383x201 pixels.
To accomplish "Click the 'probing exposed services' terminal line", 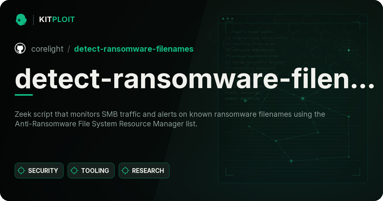I will [252, 56].
